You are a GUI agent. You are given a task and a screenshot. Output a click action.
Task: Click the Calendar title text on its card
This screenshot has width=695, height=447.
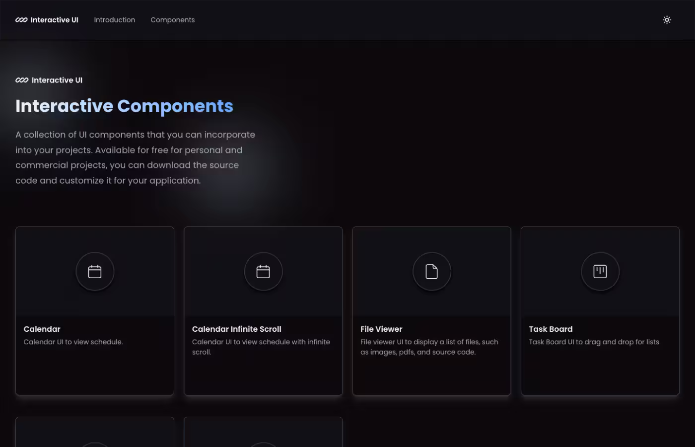[x=42, y=329]
